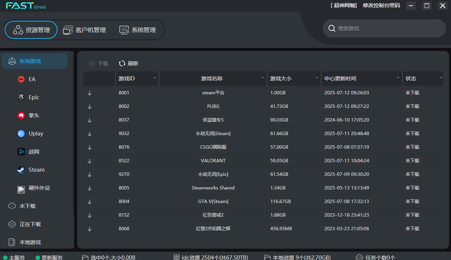Focus the 搜索游戏 search field

click(x=384, y=28)
